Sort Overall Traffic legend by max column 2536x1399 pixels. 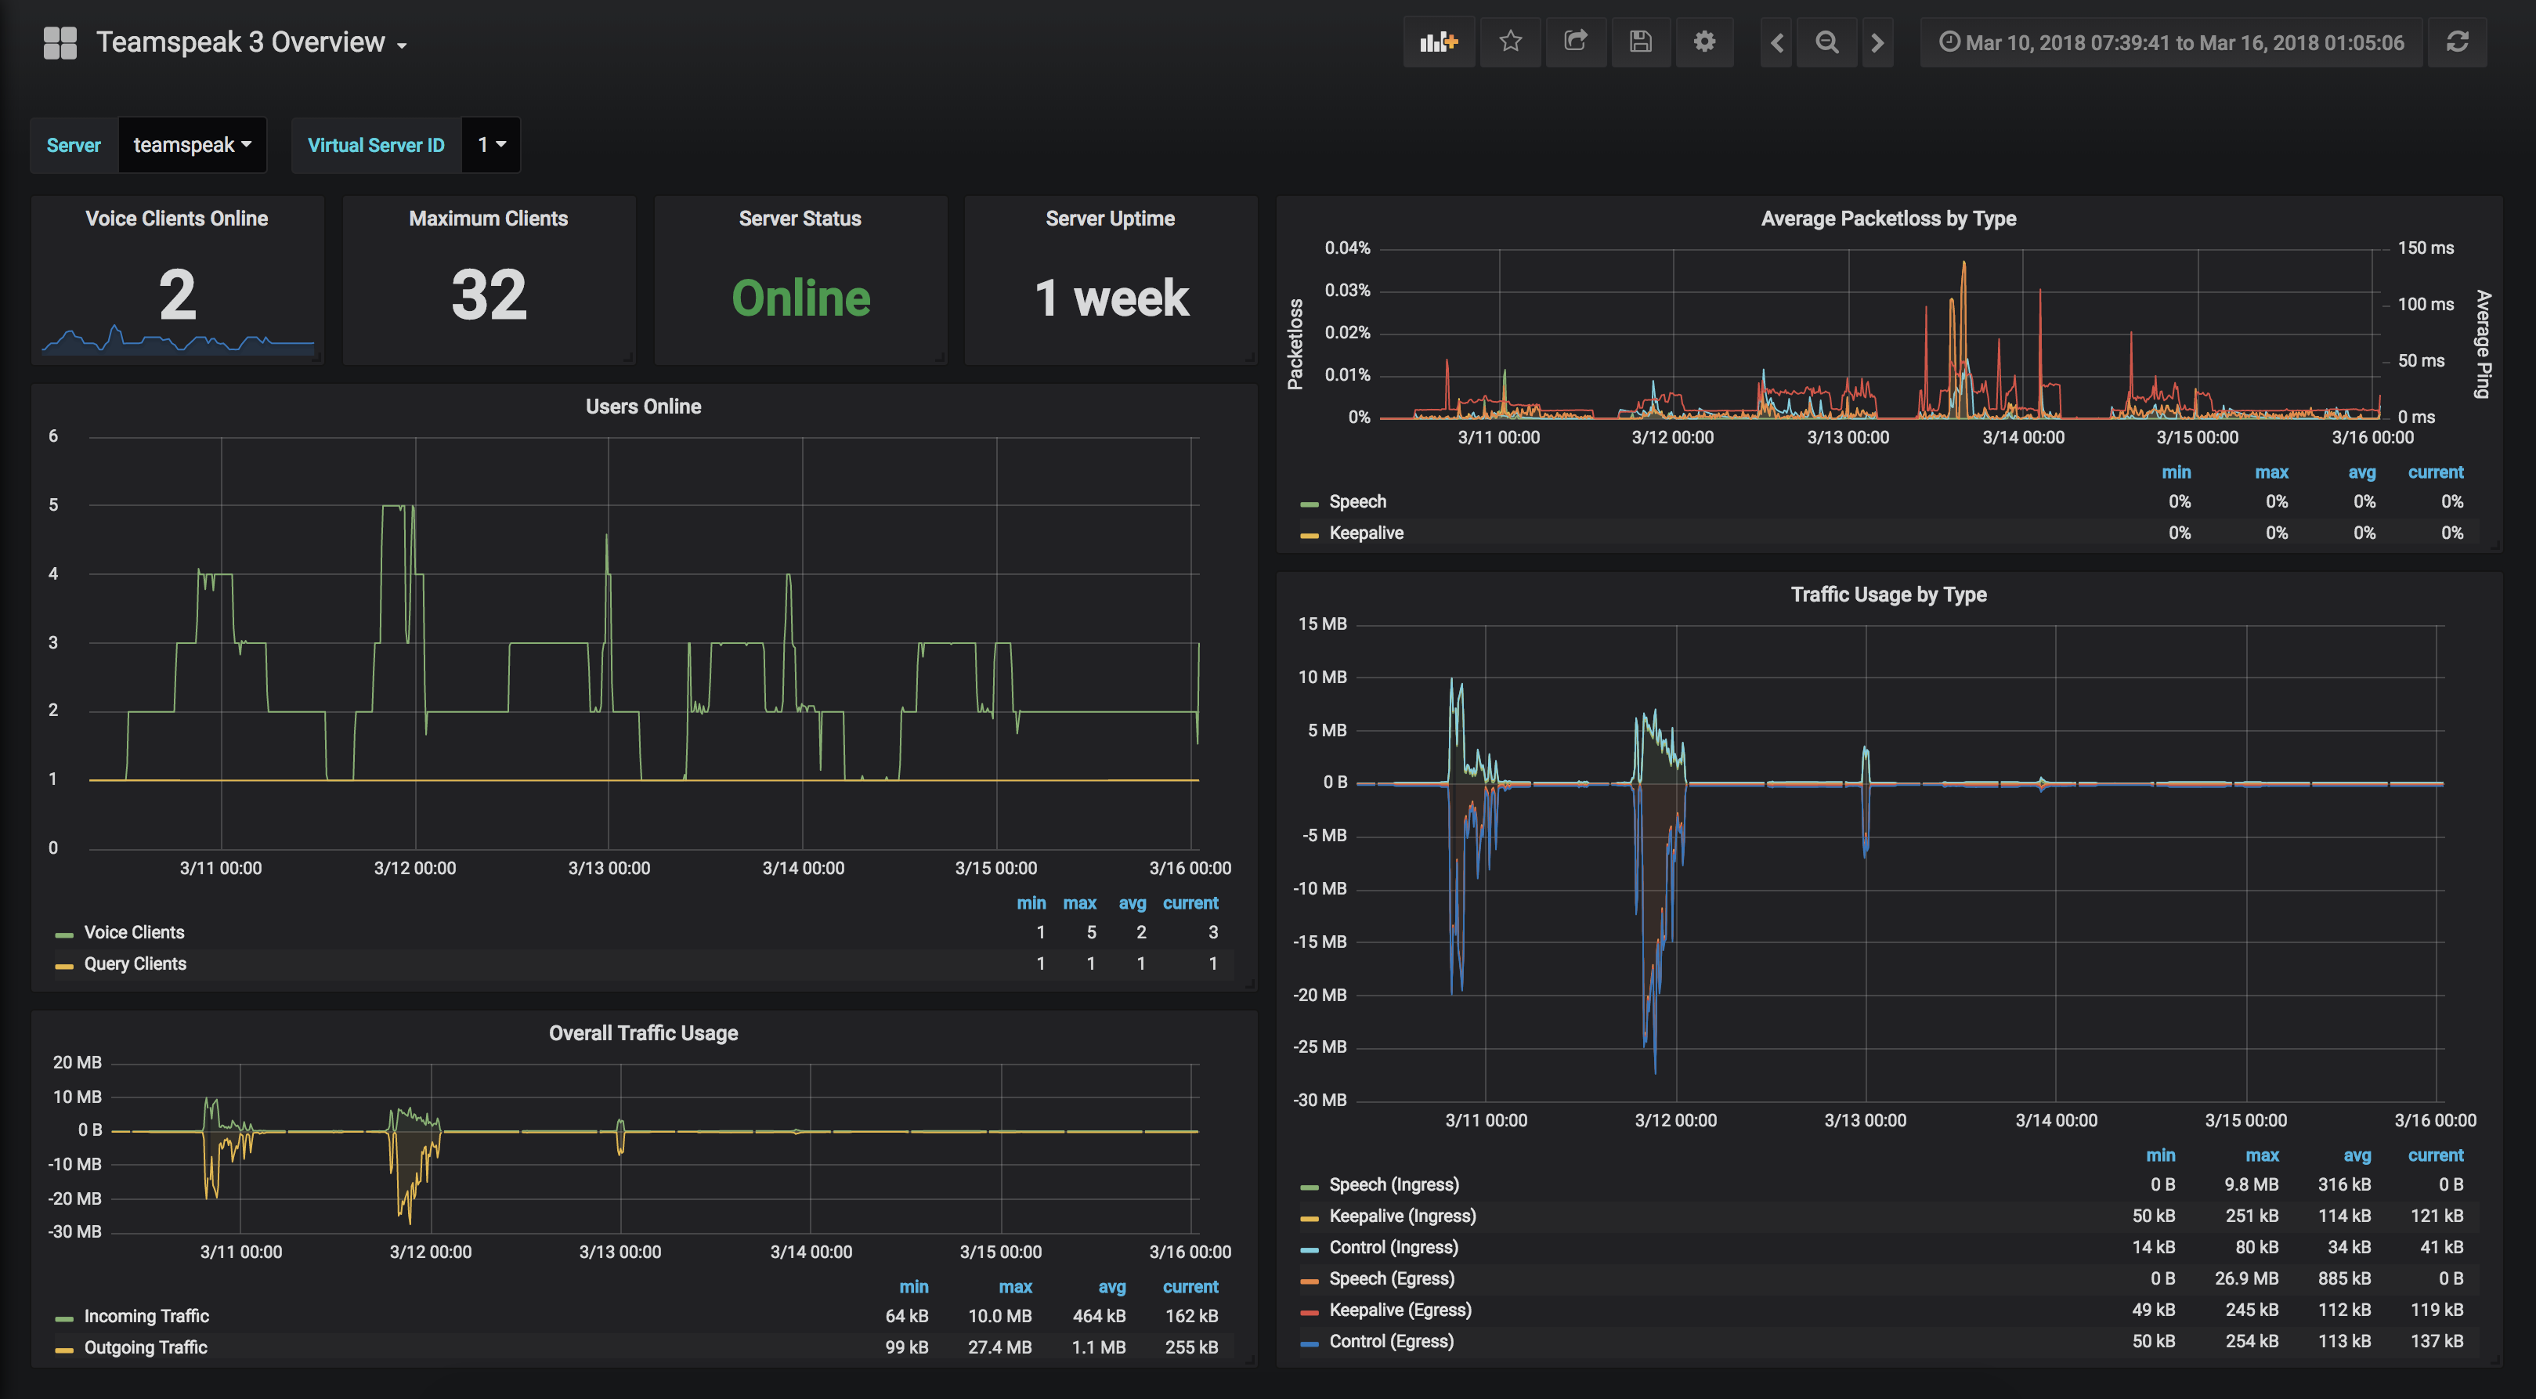(1015, 1287)
